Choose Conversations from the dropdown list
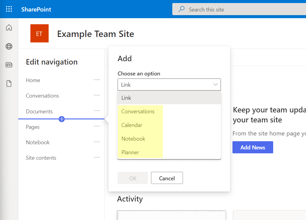 (x=169, y=111)
